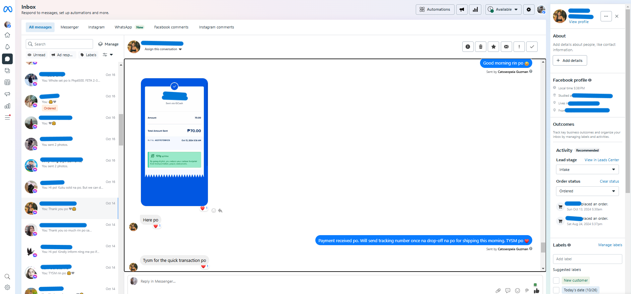Screen dimensions: 631x294
Task: Open the Content icon in sidebar
Action: point(7,71)
